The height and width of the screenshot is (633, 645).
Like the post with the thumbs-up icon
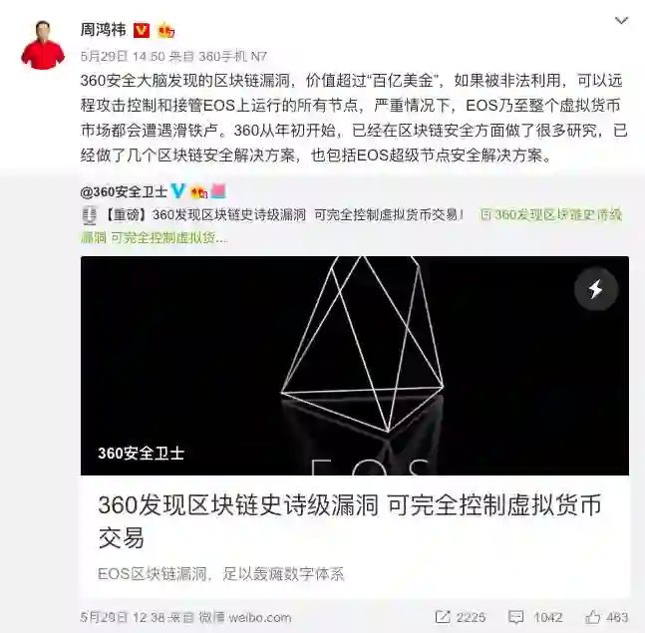593,616
